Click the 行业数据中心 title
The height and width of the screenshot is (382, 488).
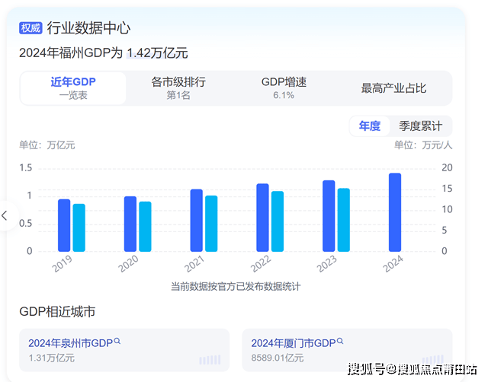pyautogui.click(x=88, y=28)
